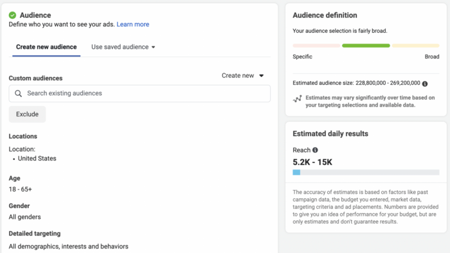Expand the Use saved audience dropdown

pos(123,47)
